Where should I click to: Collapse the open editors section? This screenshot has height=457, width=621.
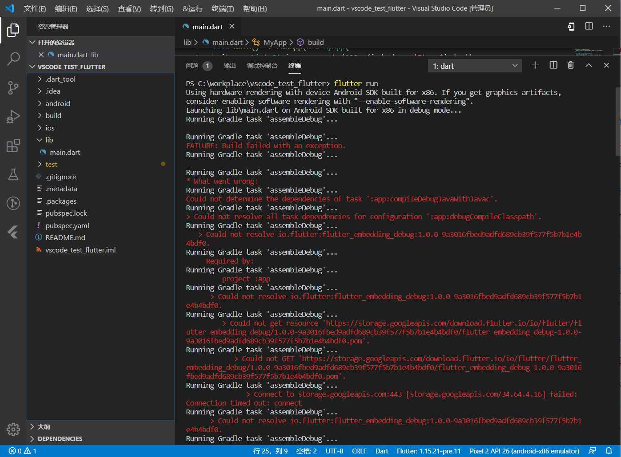pyautogui.click(x=32, y=43)
